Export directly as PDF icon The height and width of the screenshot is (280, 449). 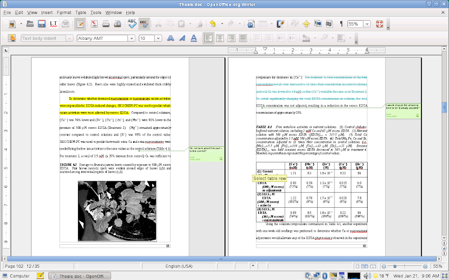click(x=94, y=24)
